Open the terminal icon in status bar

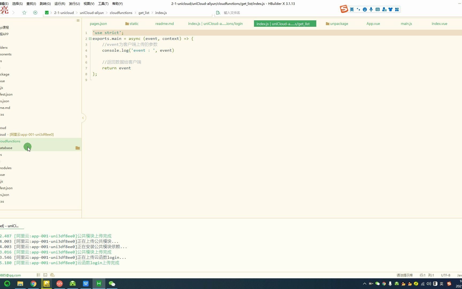pyautogui.click(x=45, y=275)
